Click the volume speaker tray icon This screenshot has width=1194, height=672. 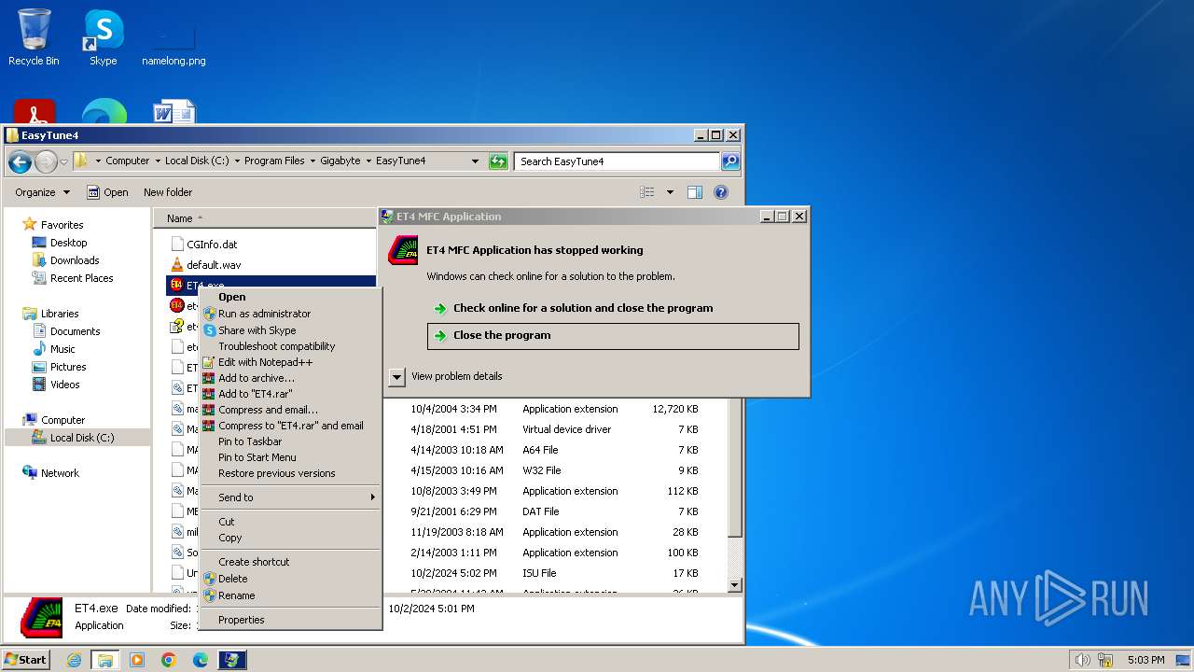tap(1082, 660)
